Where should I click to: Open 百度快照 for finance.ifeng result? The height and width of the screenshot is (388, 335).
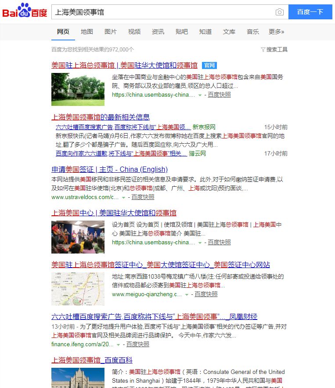(x=138, y=344)
